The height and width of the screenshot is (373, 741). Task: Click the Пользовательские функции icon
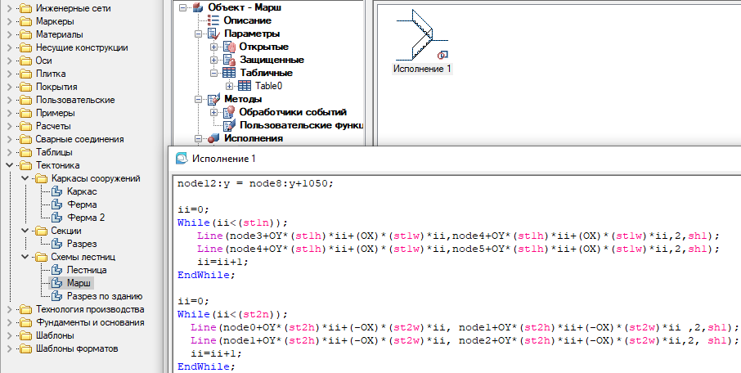pos(229,125)
